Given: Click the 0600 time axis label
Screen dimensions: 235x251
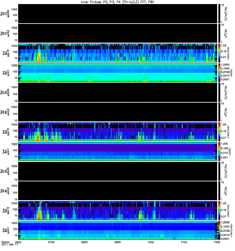Looking at the screenshot, I should point(18,242).
